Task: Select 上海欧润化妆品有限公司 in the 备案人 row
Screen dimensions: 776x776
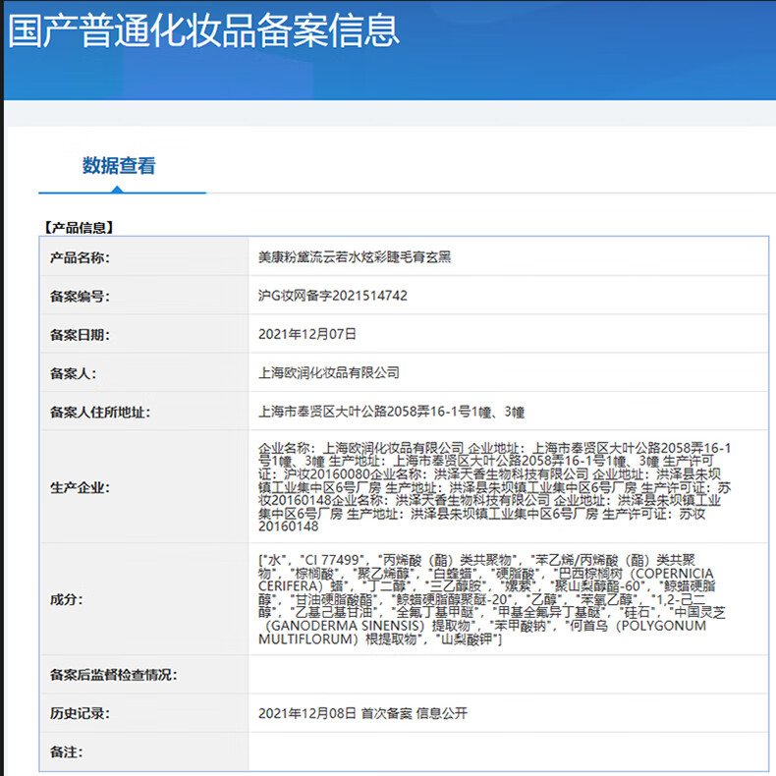Action: pos(329,372)
